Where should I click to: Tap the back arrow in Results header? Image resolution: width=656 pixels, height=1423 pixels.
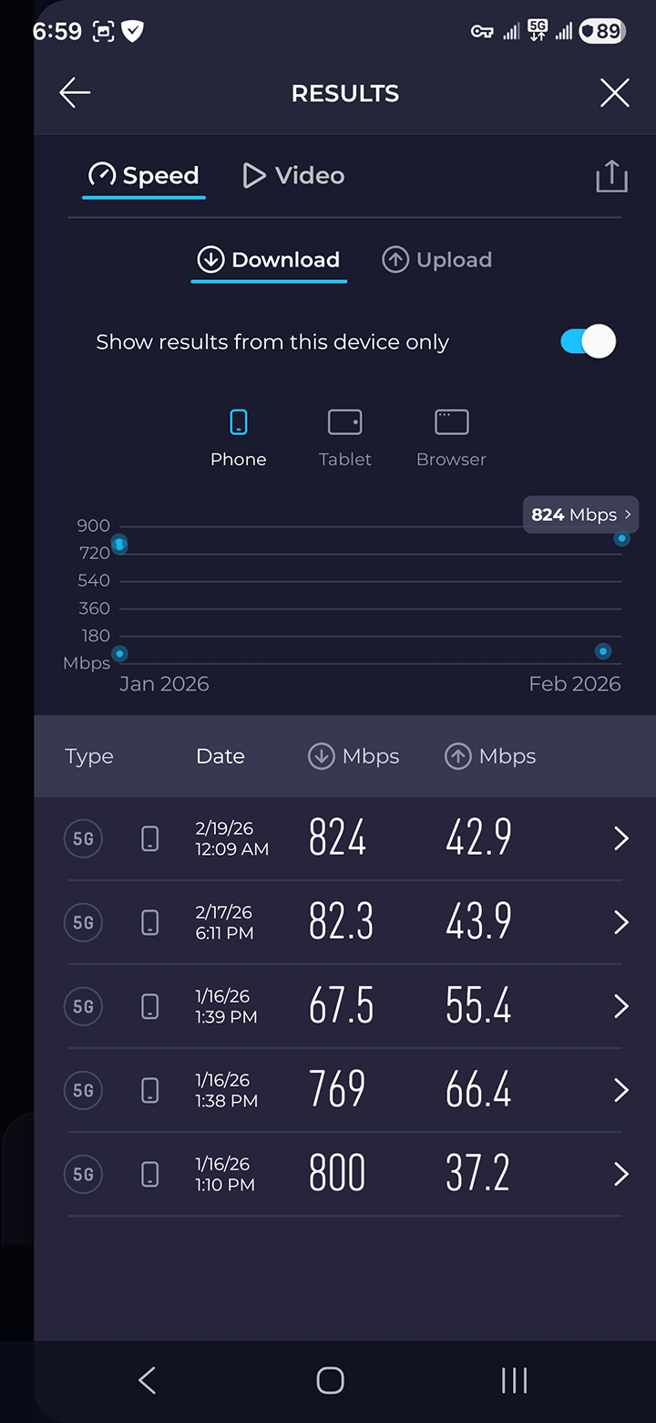point(75,93)
